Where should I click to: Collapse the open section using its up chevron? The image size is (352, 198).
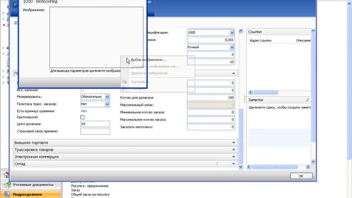233,73
